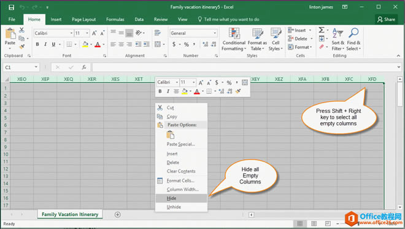
Task: Click the Share button
Action: [386, 20]
